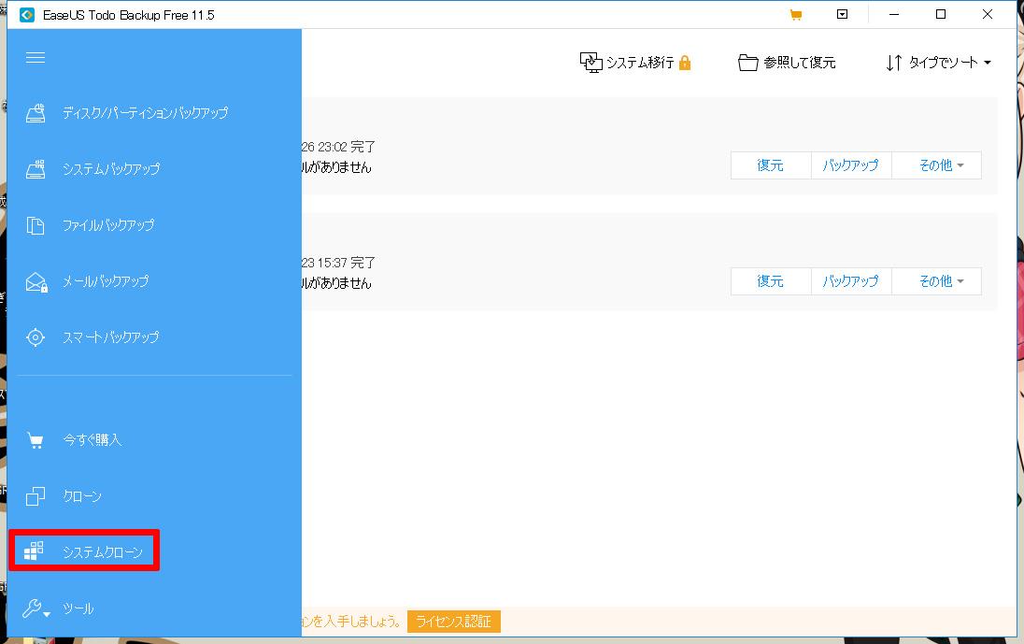Image resolution: width=1024 pixels, height=644 pixels.
Task: Click the file backup documents icon
Action: [36, 225]
